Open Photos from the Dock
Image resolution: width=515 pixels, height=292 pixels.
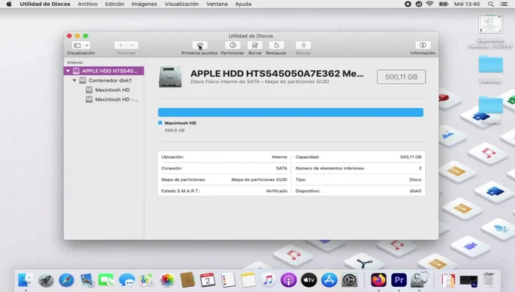tap(167, 280)
